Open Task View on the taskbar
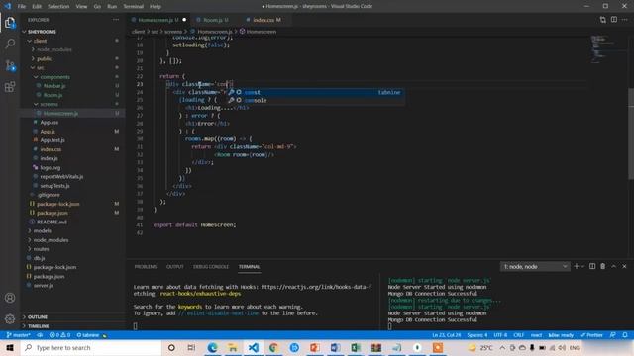The height and width of the screenshot is (356, 634). click(x=191, y=347)
